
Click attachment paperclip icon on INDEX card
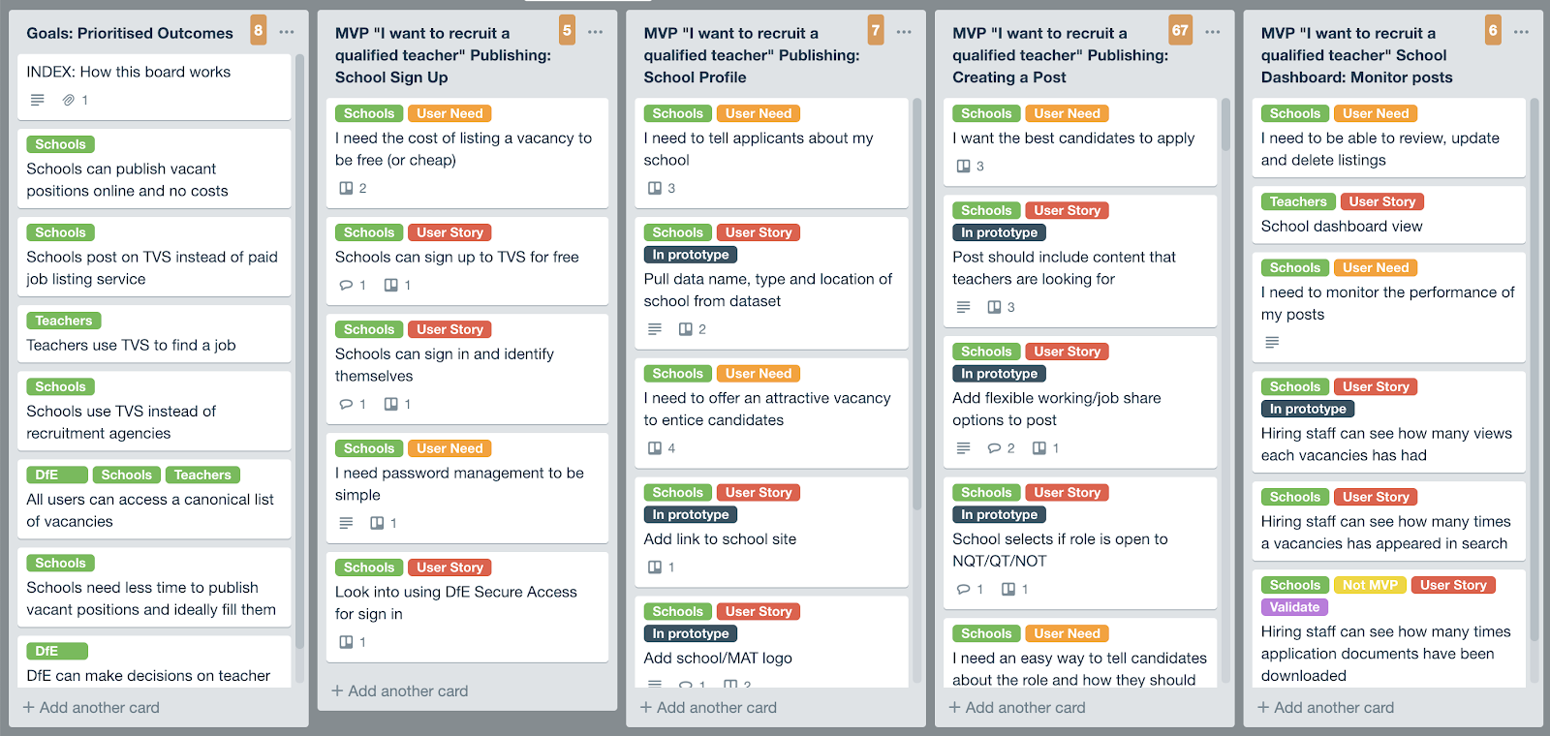pyautogui.click(x=68, y=100)
